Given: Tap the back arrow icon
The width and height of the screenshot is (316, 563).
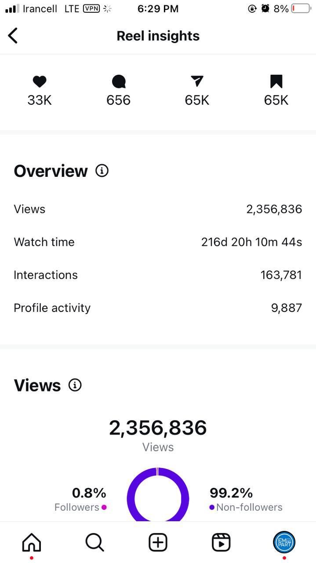Looking at the screenshot, I should tap(13, 36).
